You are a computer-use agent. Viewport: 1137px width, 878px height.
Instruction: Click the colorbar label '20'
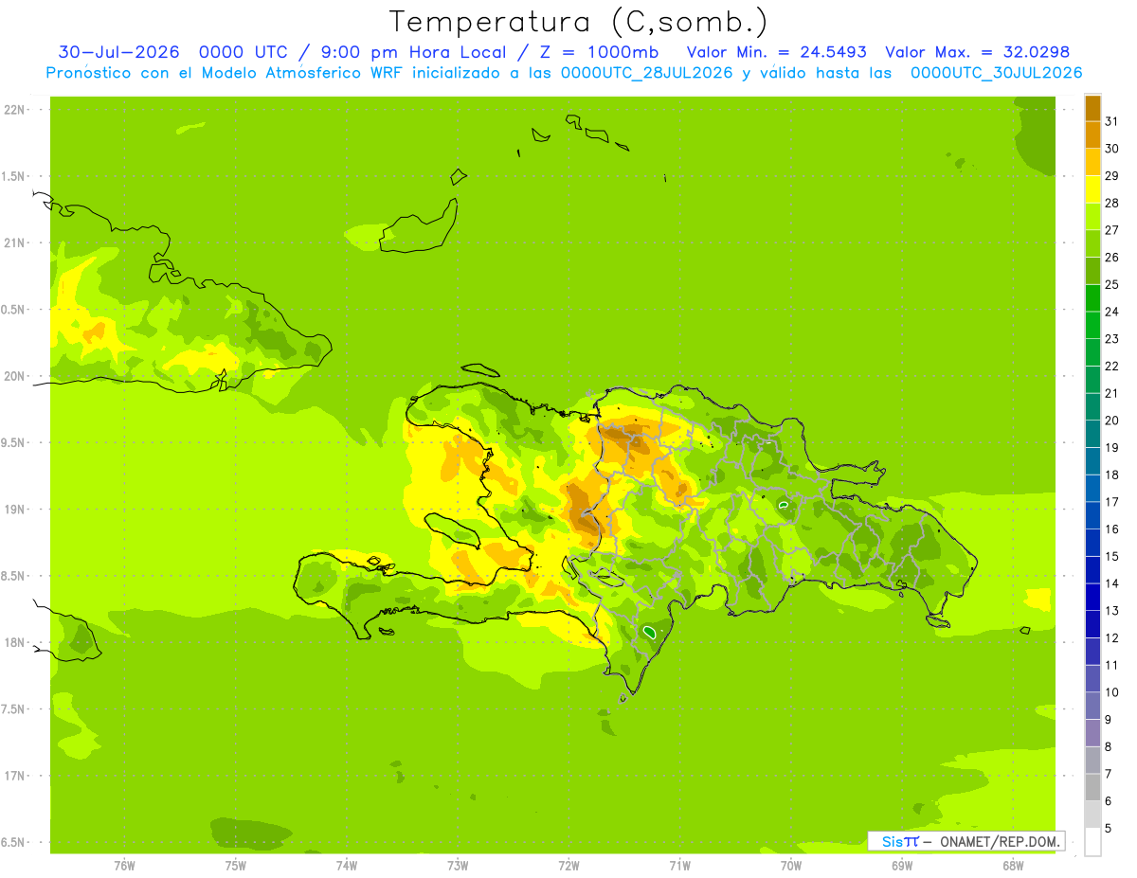coord(1111,421)
